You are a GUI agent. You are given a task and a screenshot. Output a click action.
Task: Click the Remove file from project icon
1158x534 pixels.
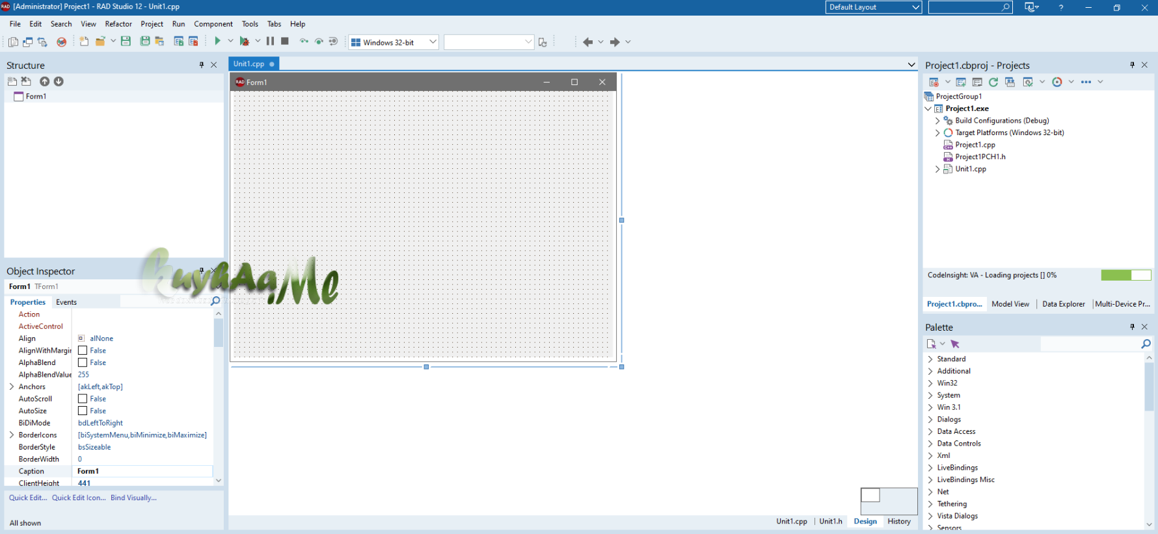click(193, 42)
